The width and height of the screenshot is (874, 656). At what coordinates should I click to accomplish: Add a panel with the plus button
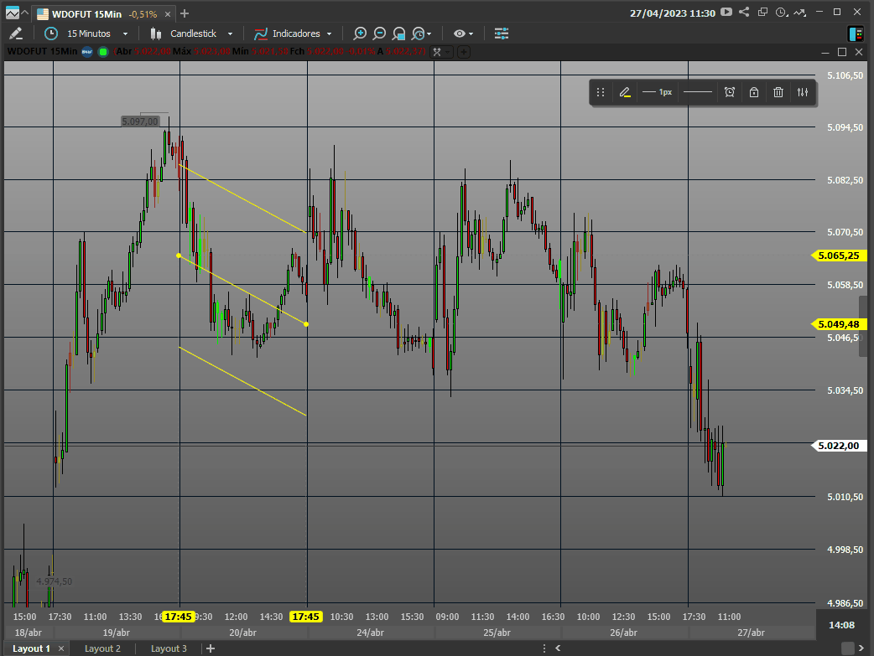[x=464, y=52]
